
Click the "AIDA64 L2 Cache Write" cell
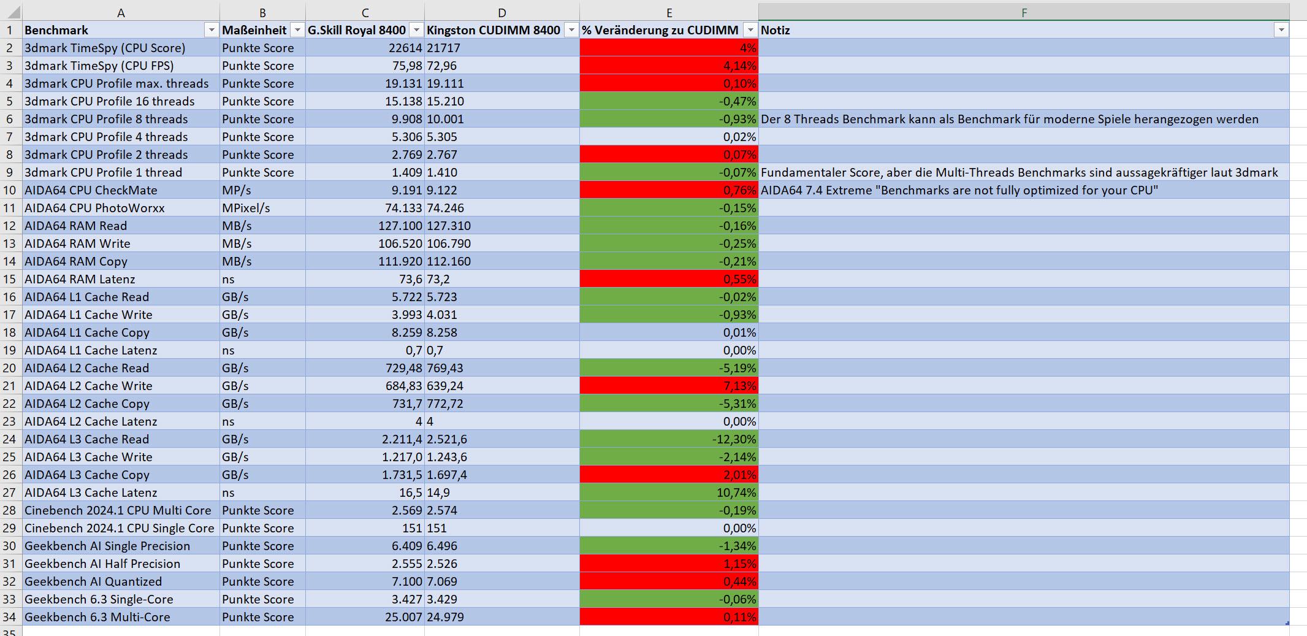pyautogui.click(x=121, y=386)
